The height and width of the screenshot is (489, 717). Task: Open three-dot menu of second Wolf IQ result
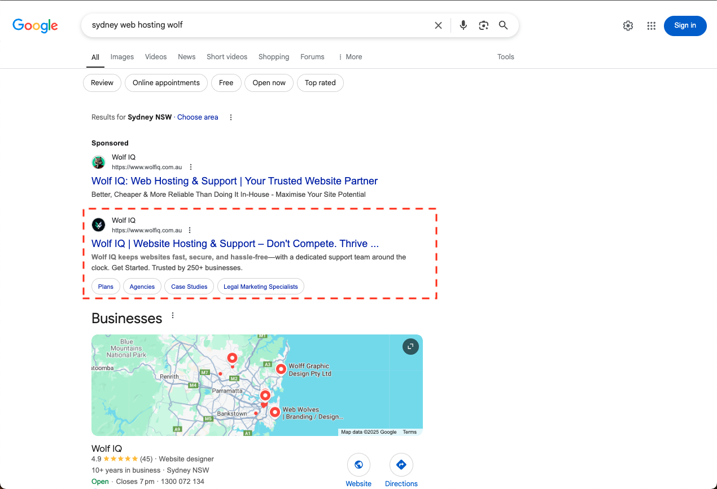tap(190, 230)
